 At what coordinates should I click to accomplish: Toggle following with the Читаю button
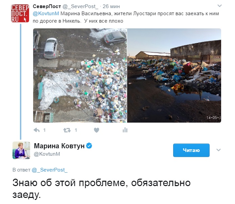pyautogui.click(x=191, y=150)
